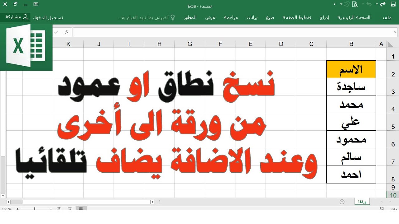Viewport: 399px width, 224px height.
Task: Select the ورقة1 sheet tab
Action: coord(362,202)
